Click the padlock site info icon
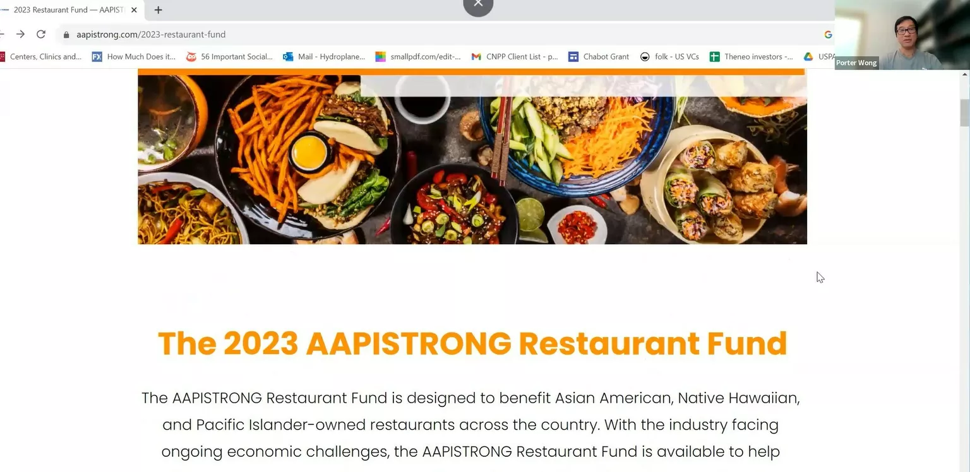Image resolution: width=970 pixels, height=472 pixels. [66, 35]
